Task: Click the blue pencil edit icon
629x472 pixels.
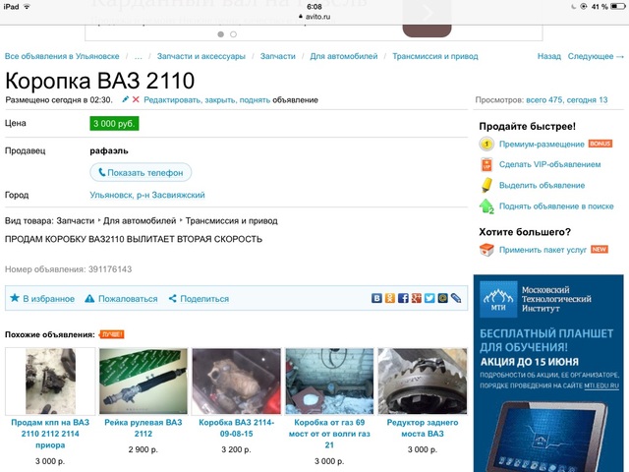Action: click(x=125, y=100)
